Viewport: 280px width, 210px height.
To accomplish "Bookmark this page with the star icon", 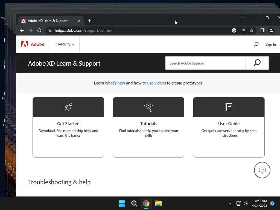I will click(252, 31).
